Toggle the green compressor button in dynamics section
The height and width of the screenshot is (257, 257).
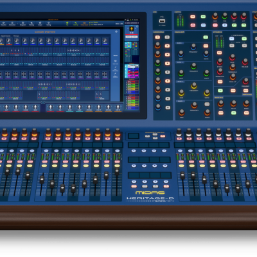pyautogui.click(x=244, y=39)
